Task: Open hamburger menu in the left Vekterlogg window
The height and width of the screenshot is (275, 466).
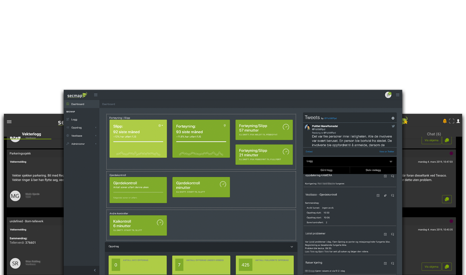Action: pos(9,122)
